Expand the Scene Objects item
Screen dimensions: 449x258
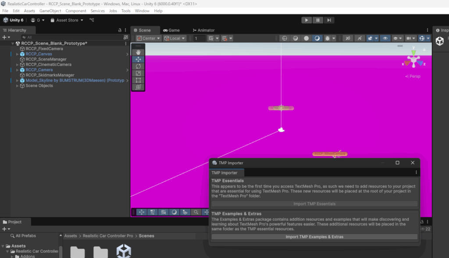coord(17,86)
